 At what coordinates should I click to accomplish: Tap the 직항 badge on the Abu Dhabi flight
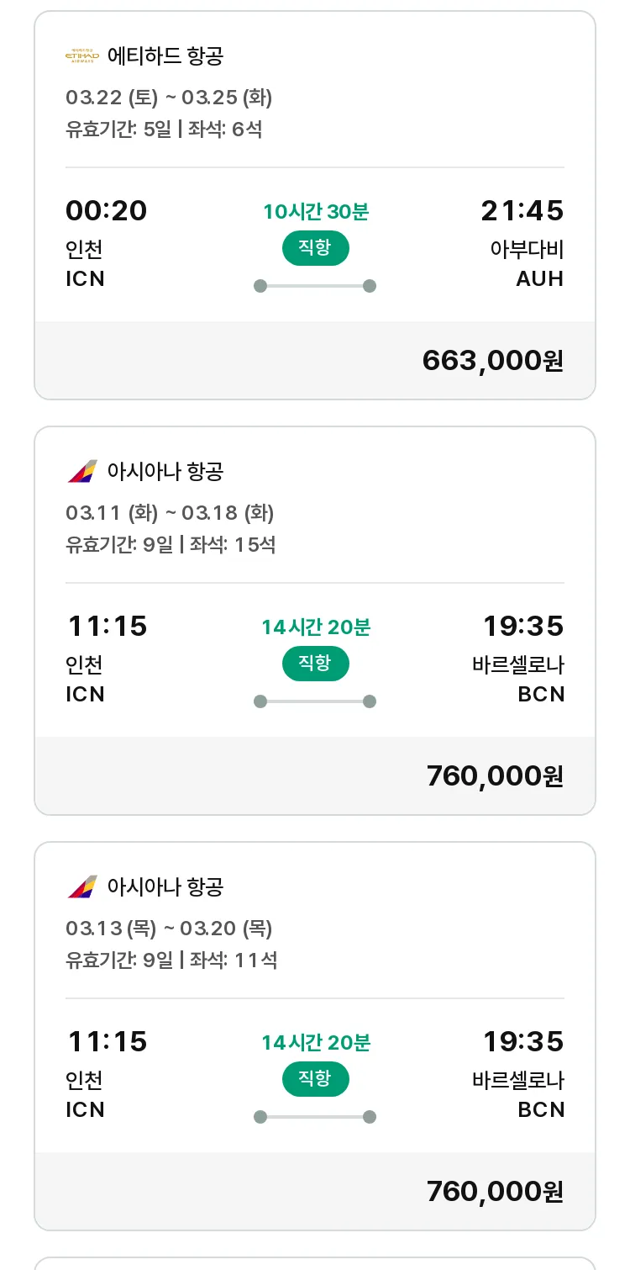[x=315, y=248]
